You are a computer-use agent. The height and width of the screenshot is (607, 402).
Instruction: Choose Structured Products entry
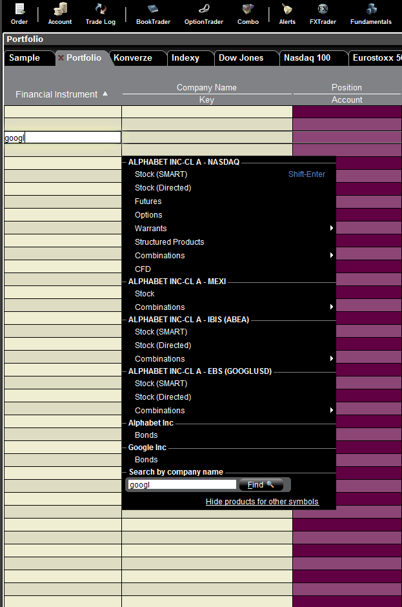(x=170, y=242)
